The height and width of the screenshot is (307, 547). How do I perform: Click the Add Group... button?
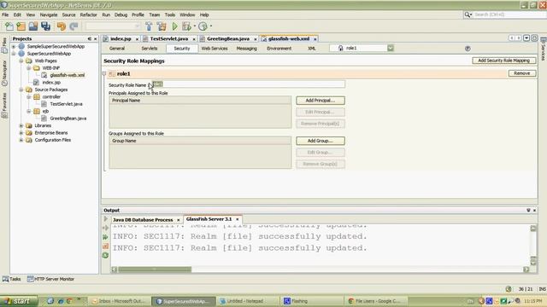point(321,141)
